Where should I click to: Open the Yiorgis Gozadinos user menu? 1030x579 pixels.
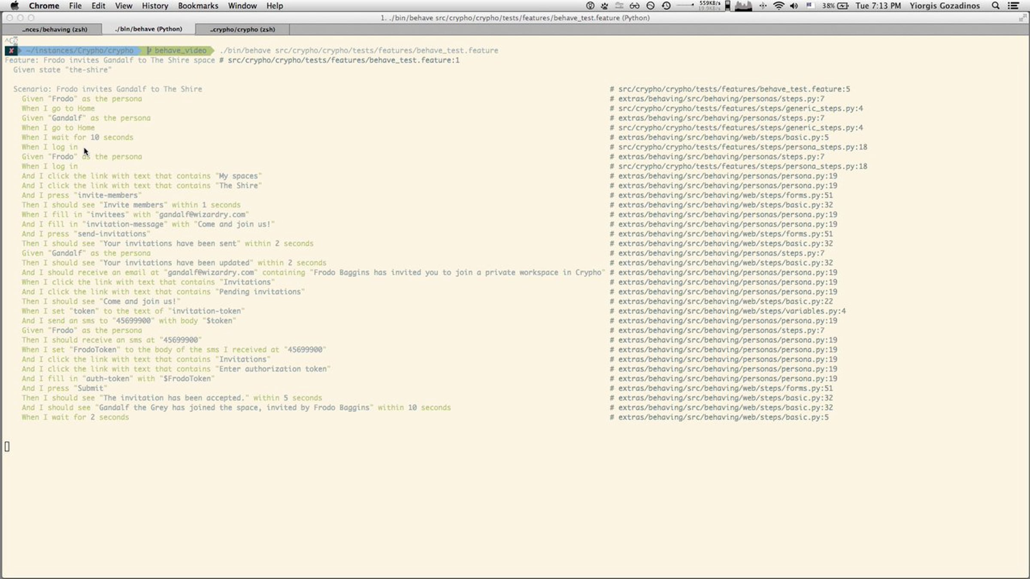945,6
